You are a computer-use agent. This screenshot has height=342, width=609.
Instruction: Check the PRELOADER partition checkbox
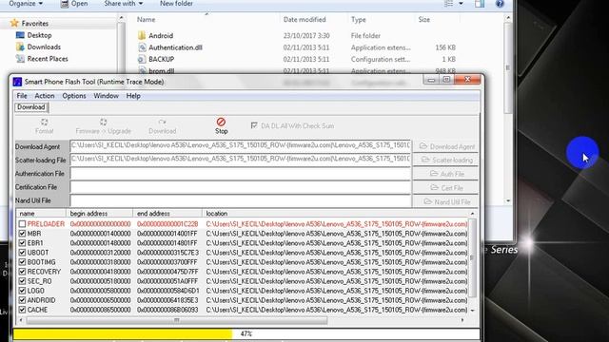pos(22,224)
